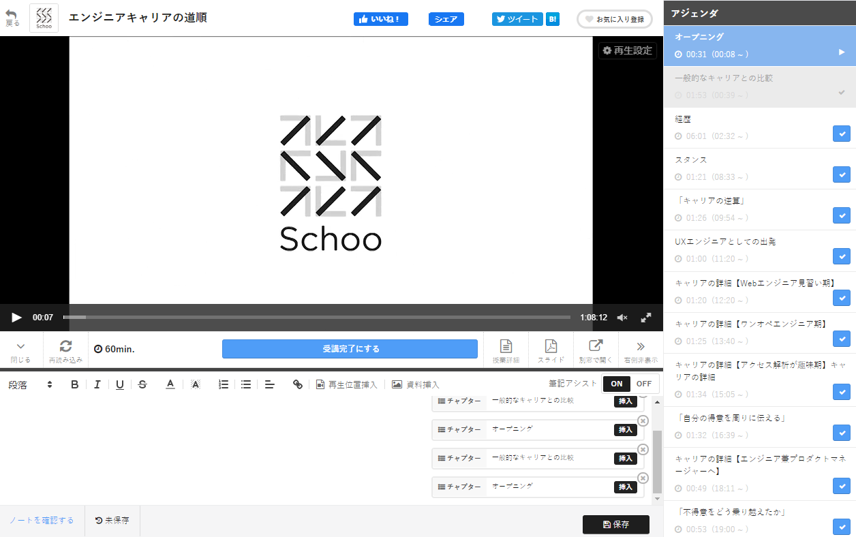Seek along the video progress bar
856x537 pixels.
(x=317, y=318)
